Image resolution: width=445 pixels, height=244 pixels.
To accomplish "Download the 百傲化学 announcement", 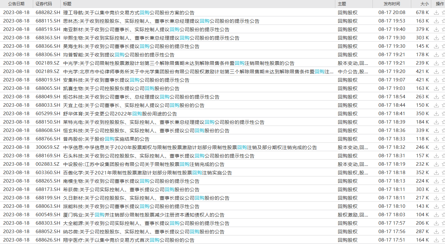I will 436,173.
